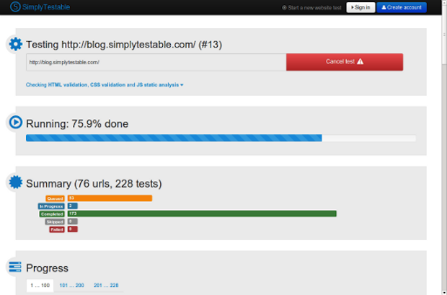The width and height of the screenshot is (447, 295).
Task: Click the grey skipped count bar
Action: tap(72, 221)
